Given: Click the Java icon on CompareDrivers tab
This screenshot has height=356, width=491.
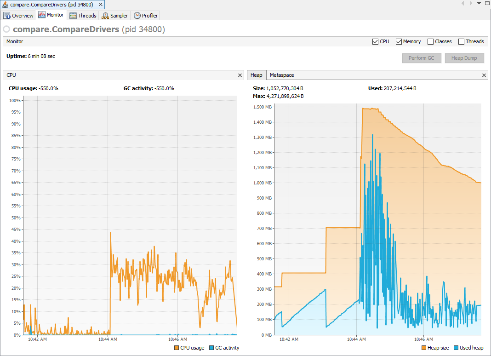Looking at the screenshot, I should coord(5,4).
